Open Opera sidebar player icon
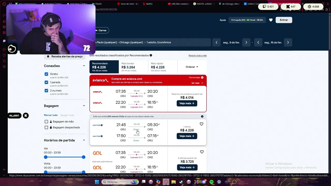The width and height of the screenshot is (331, 186). (4, 50)
